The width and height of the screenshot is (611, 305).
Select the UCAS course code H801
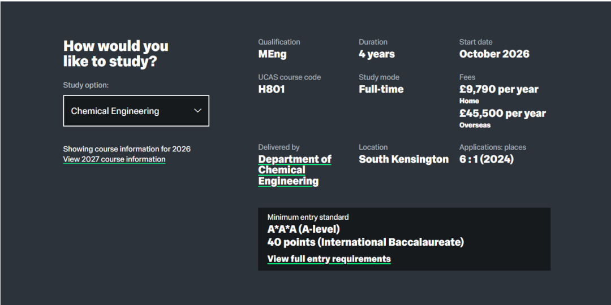(x=271, y=89)
